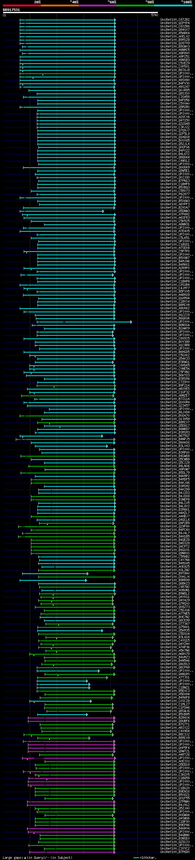Viewport: 195px width, 860px height.
Task: Select the UniRef100_B4KMP2 label
Action: pos(175,476)
